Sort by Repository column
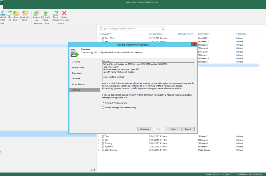Screen dimensions: 266x176 [204, 34]
